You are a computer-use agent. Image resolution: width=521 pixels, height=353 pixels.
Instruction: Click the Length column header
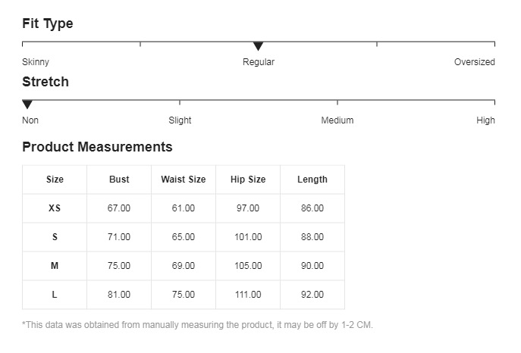312,180
